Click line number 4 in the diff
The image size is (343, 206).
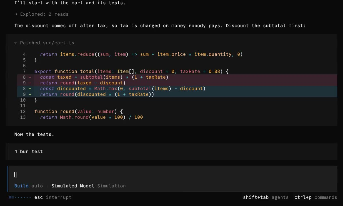tap(24, 54)
